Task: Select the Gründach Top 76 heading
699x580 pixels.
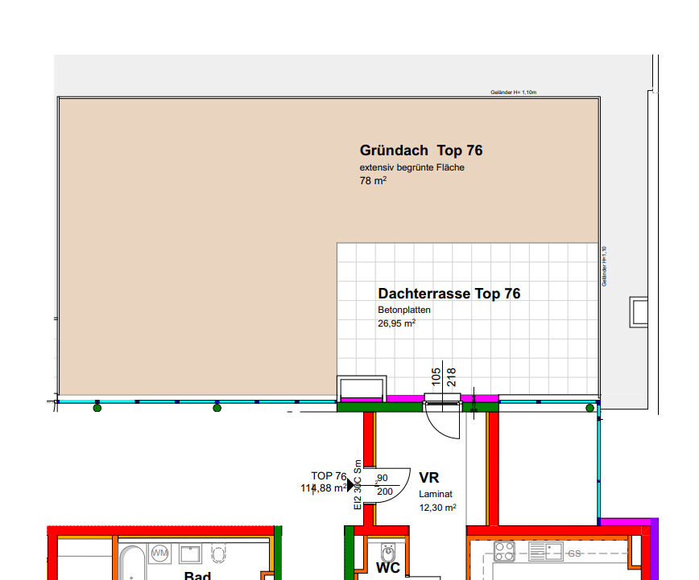Action: 420,150
